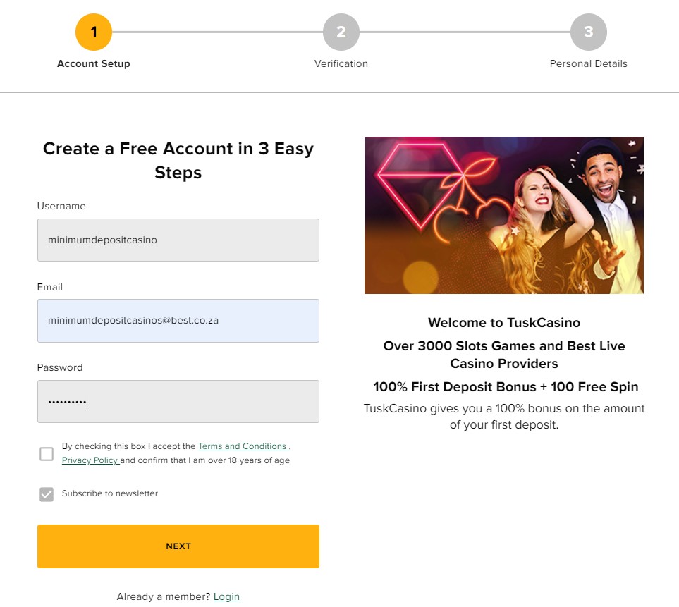Click the neon diamond promo banner image

(x=504, y=215)
